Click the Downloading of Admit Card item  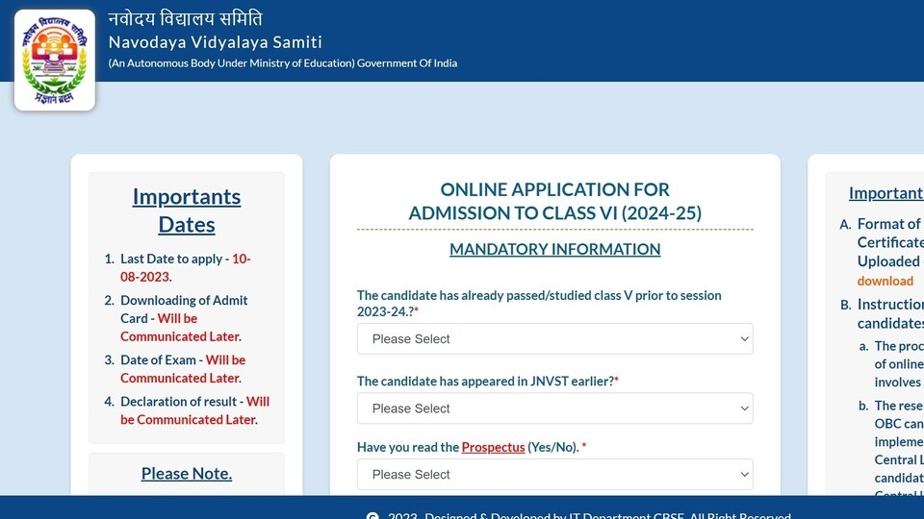pyautogui.click(x=184, y=318)
